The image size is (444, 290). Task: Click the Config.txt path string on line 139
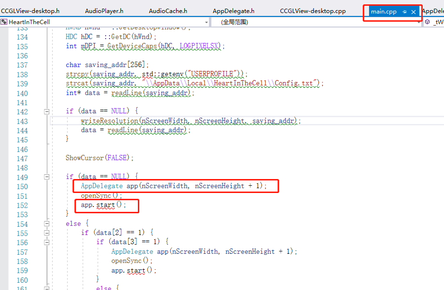(x=229, y=83)
